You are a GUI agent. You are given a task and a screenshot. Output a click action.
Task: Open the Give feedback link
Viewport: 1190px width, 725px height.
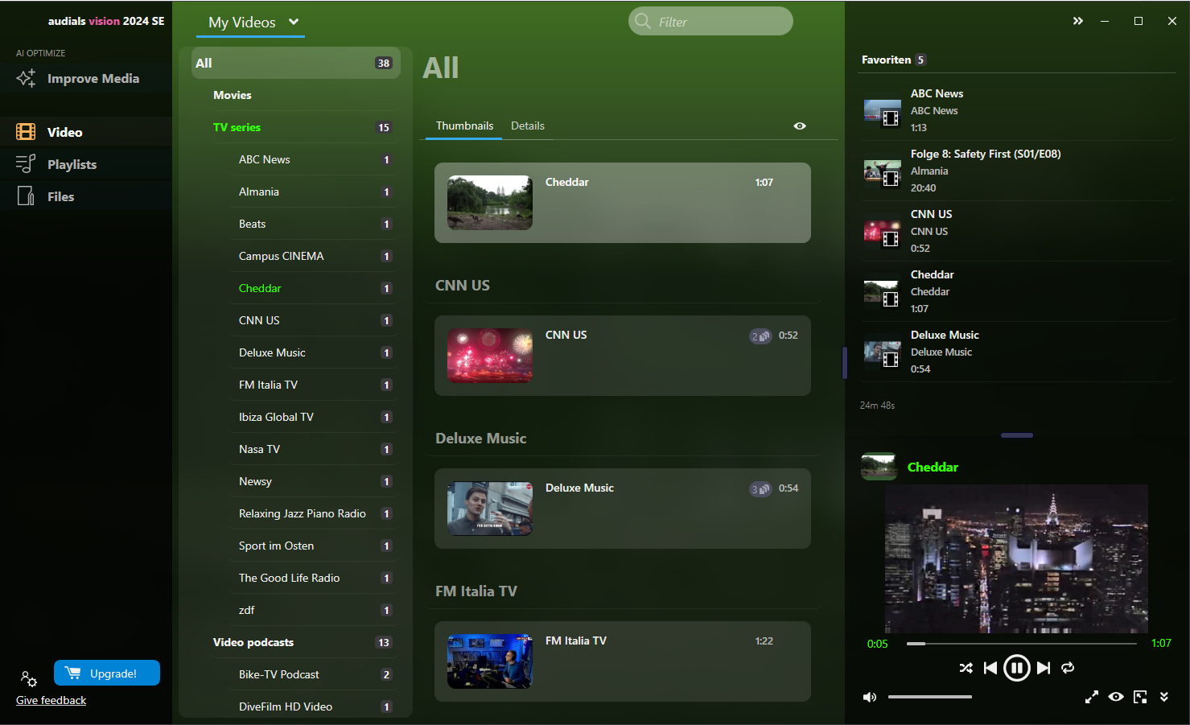51,700
